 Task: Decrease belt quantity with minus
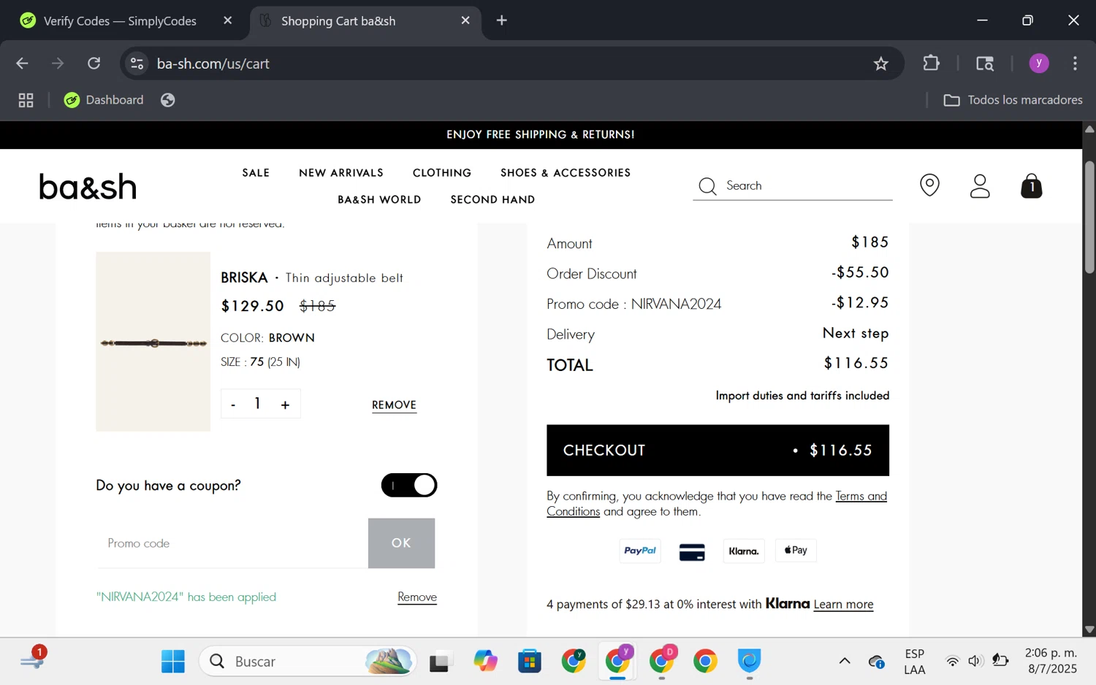point(233,405)
